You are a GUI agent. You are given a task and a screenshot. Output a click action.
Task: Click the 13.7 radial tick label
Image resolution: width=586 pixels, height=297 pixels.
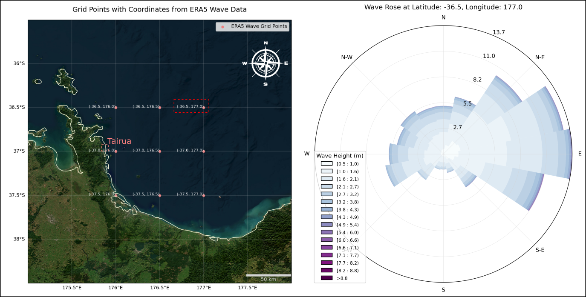pyautogui.click(x=498, y=32)
